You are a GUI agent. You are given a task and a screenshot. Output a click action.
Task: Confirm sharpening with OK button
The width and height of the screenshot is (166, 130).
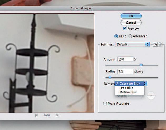pos(131,16)
